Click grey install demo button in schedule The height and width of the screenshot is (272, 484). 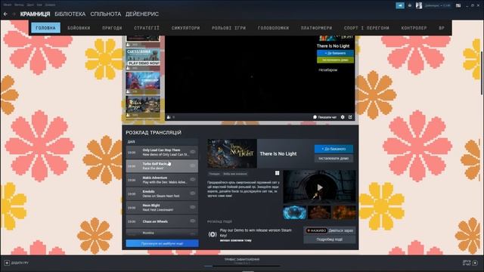pyautogui.click(x=334, y=158)
